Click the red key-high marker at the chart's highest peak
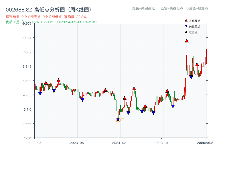This screenshot has width=229, height=172. coord(187,41)
